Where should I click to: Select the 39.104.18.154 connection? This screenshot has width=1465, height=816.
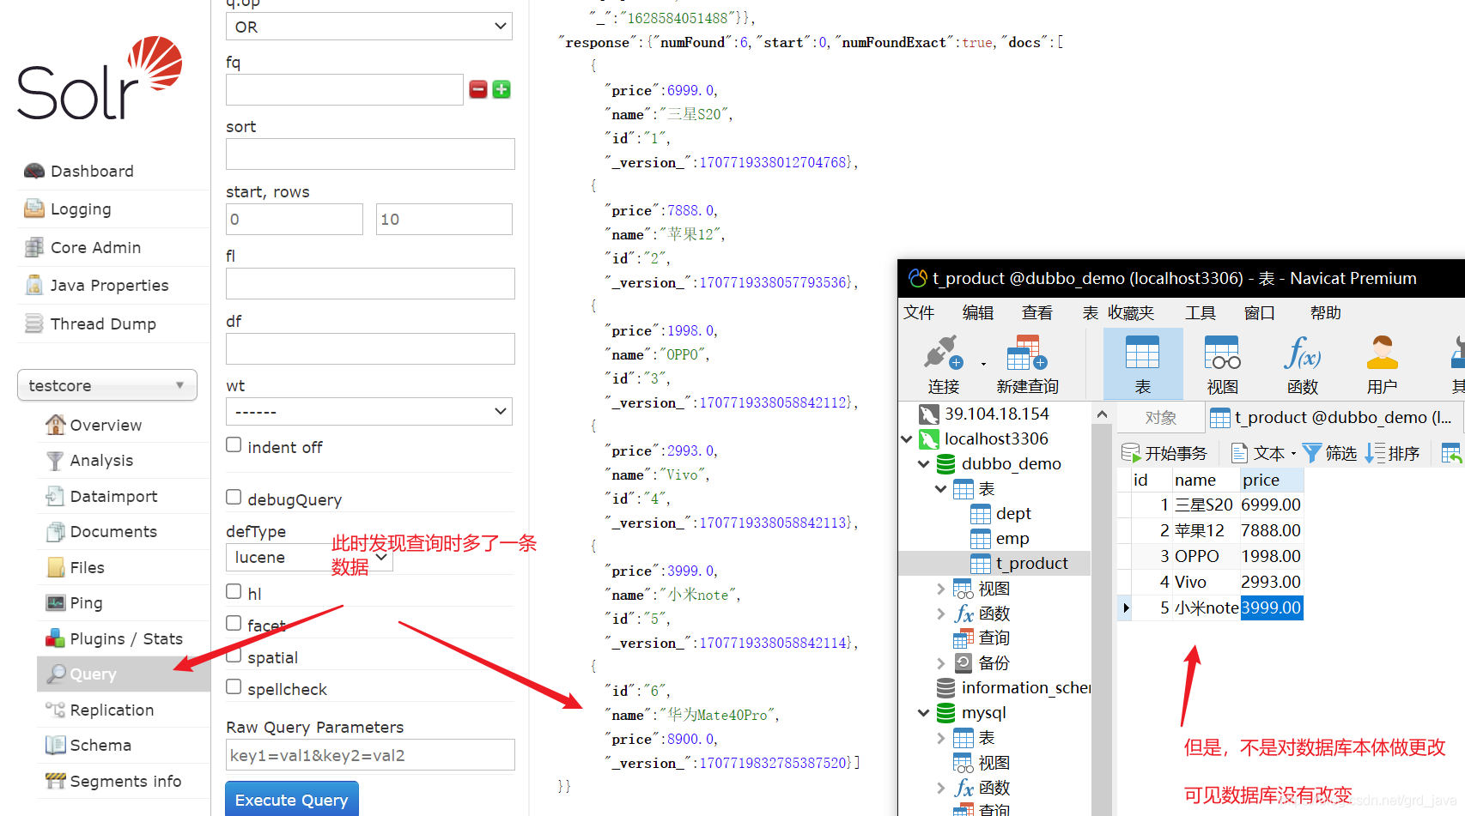(x=996, y=414)
